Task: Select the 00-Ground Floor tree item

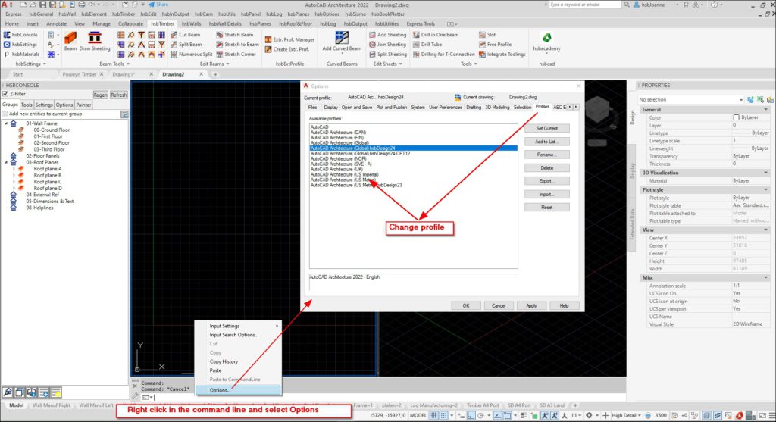Action: pos(52,130)
